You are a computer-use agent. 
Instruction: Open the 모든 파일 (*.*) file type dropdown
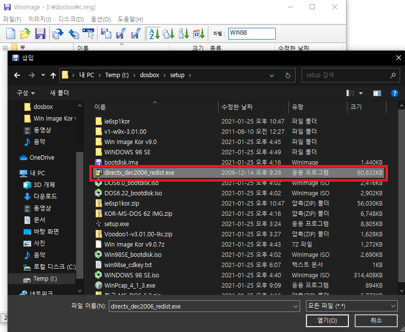pyautogui.click(x=351, y=306)
